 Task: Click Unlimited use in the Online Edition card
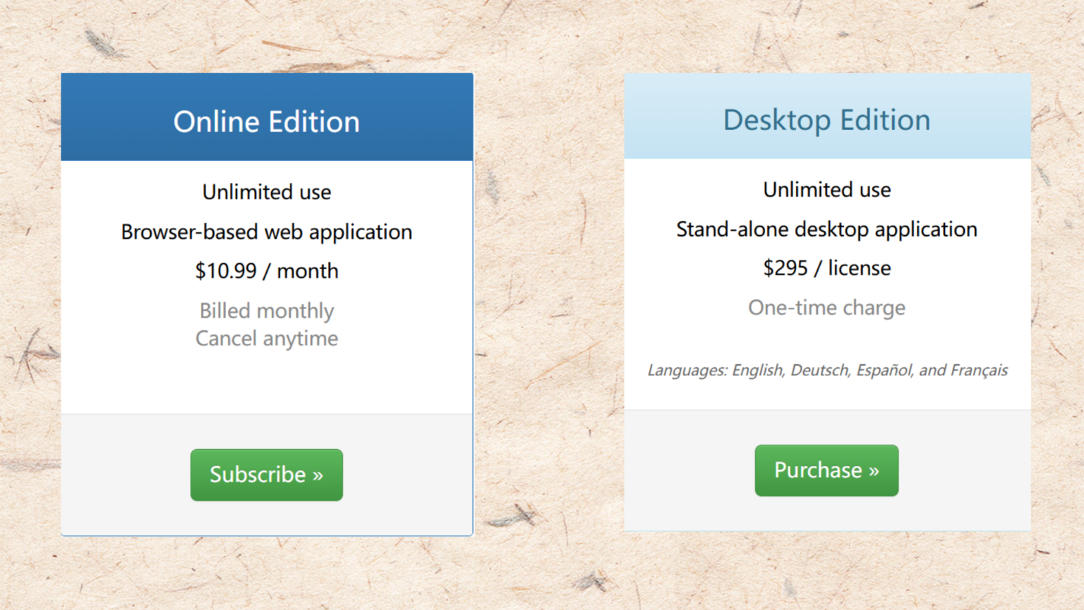pyautogui.click(x=266, y=191)
